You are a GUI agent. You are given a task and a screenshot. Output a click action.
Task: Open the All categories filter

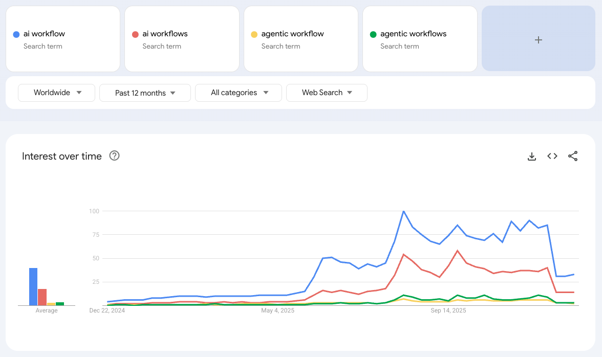[238, 93]
